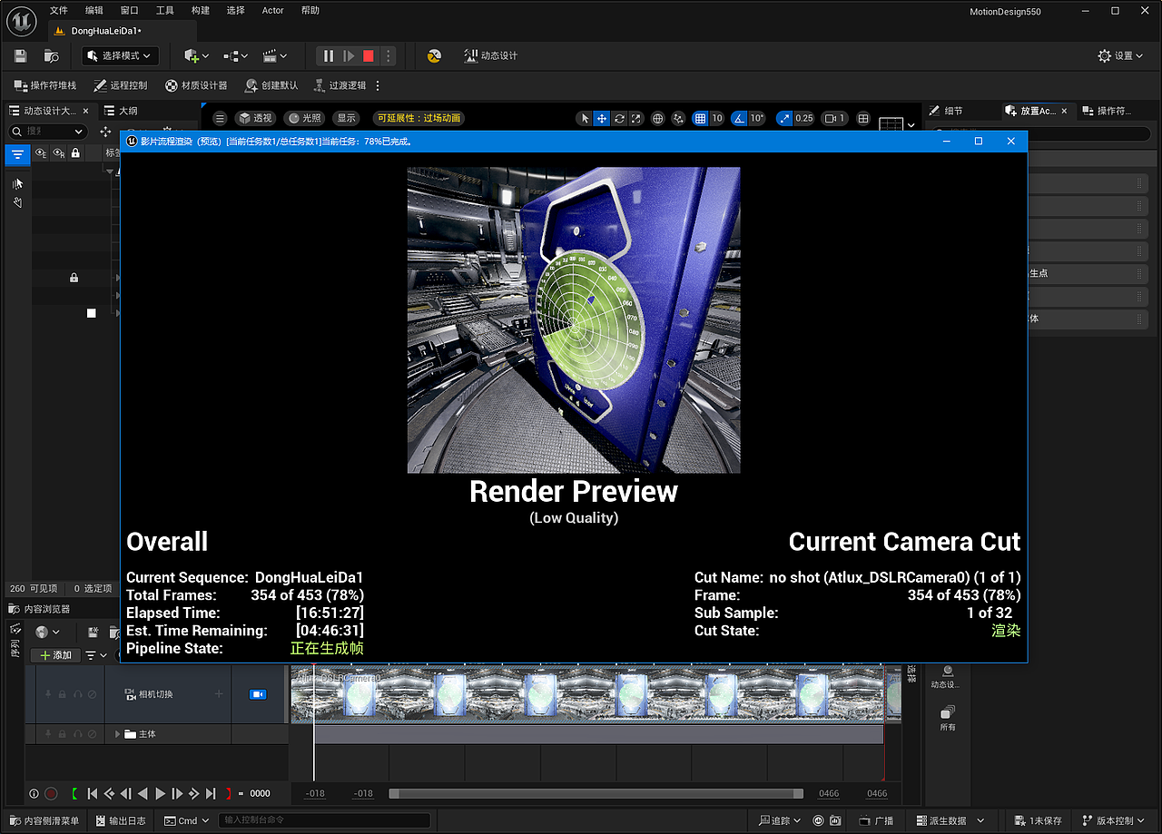Open the 内容侧滑菜单
1162x834 pixels.
[x=44, y=819]
